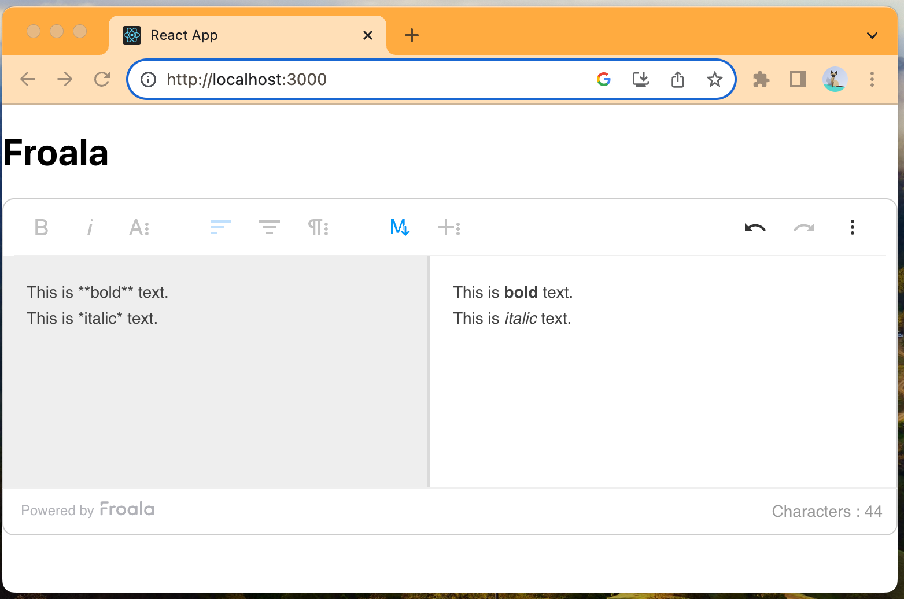
Task: Open a new browser tab
Action: pos(412,35)
